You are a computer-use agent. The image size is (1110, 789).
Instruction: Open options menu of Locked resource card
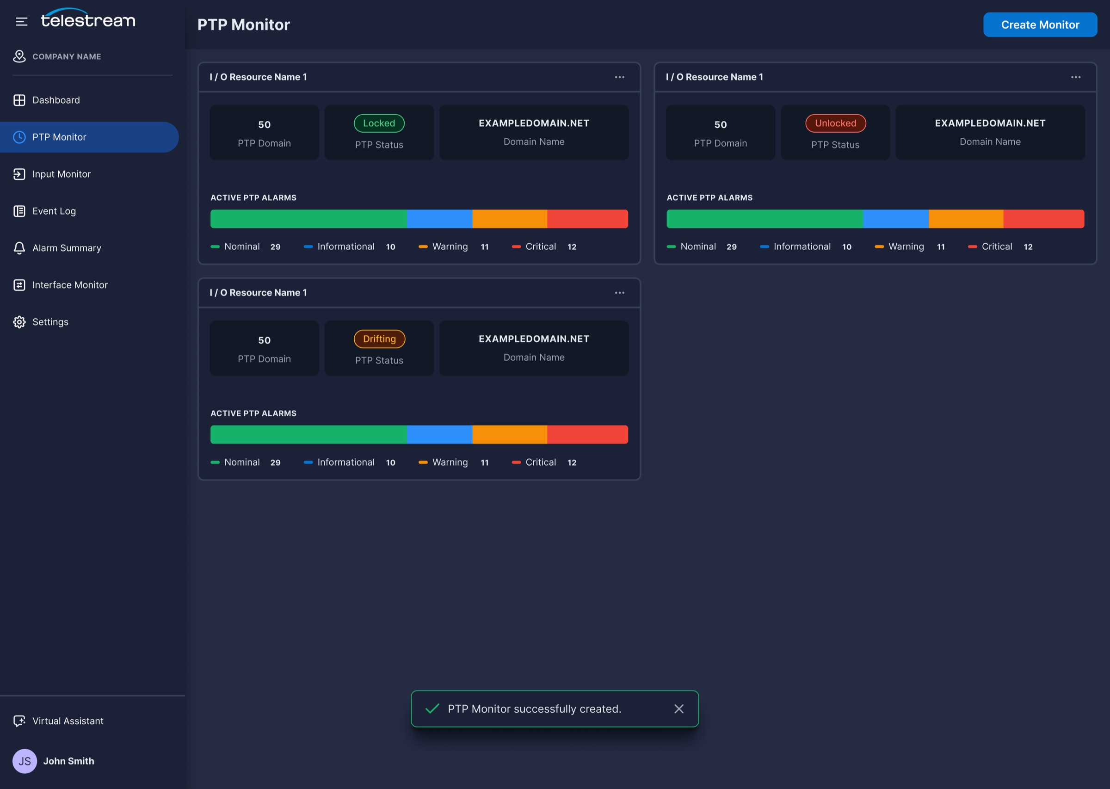click(620, 77)
